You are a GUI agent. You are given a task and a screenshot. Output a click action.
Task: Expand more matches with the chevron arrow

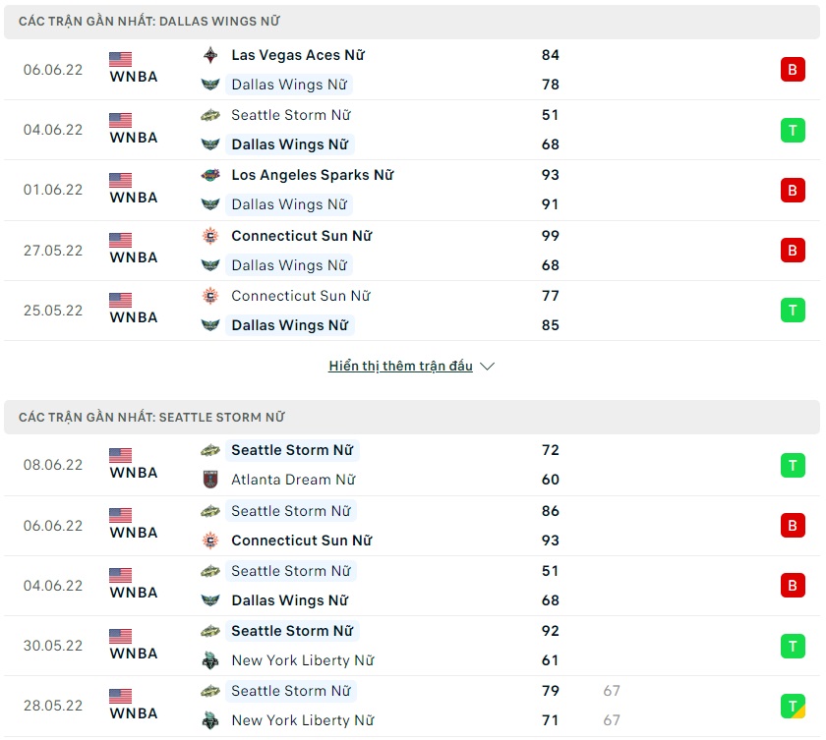pos(487,367)
